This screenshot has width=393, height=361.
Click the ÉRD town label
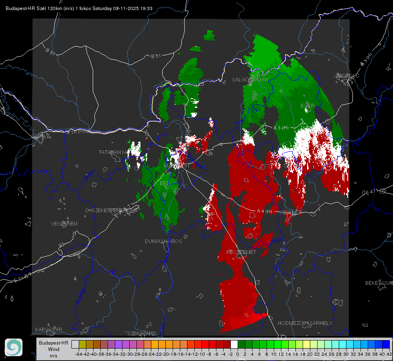tap(165, 183)
